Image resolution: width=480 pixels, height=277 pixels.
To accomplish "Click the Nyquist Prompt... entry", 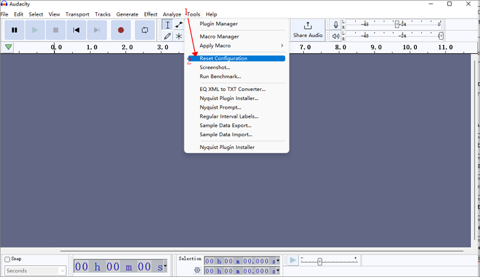I will click(220, 107).
